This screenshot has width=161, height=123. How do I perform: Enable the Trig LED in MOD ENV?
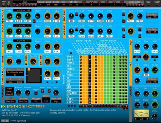click(x=124, y=14)
